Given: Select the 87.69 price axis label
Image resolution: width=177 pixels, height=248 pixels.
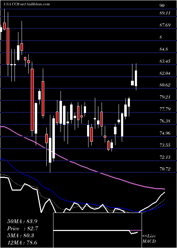Looking at the screenshot, I should click(x=165, y=25).
